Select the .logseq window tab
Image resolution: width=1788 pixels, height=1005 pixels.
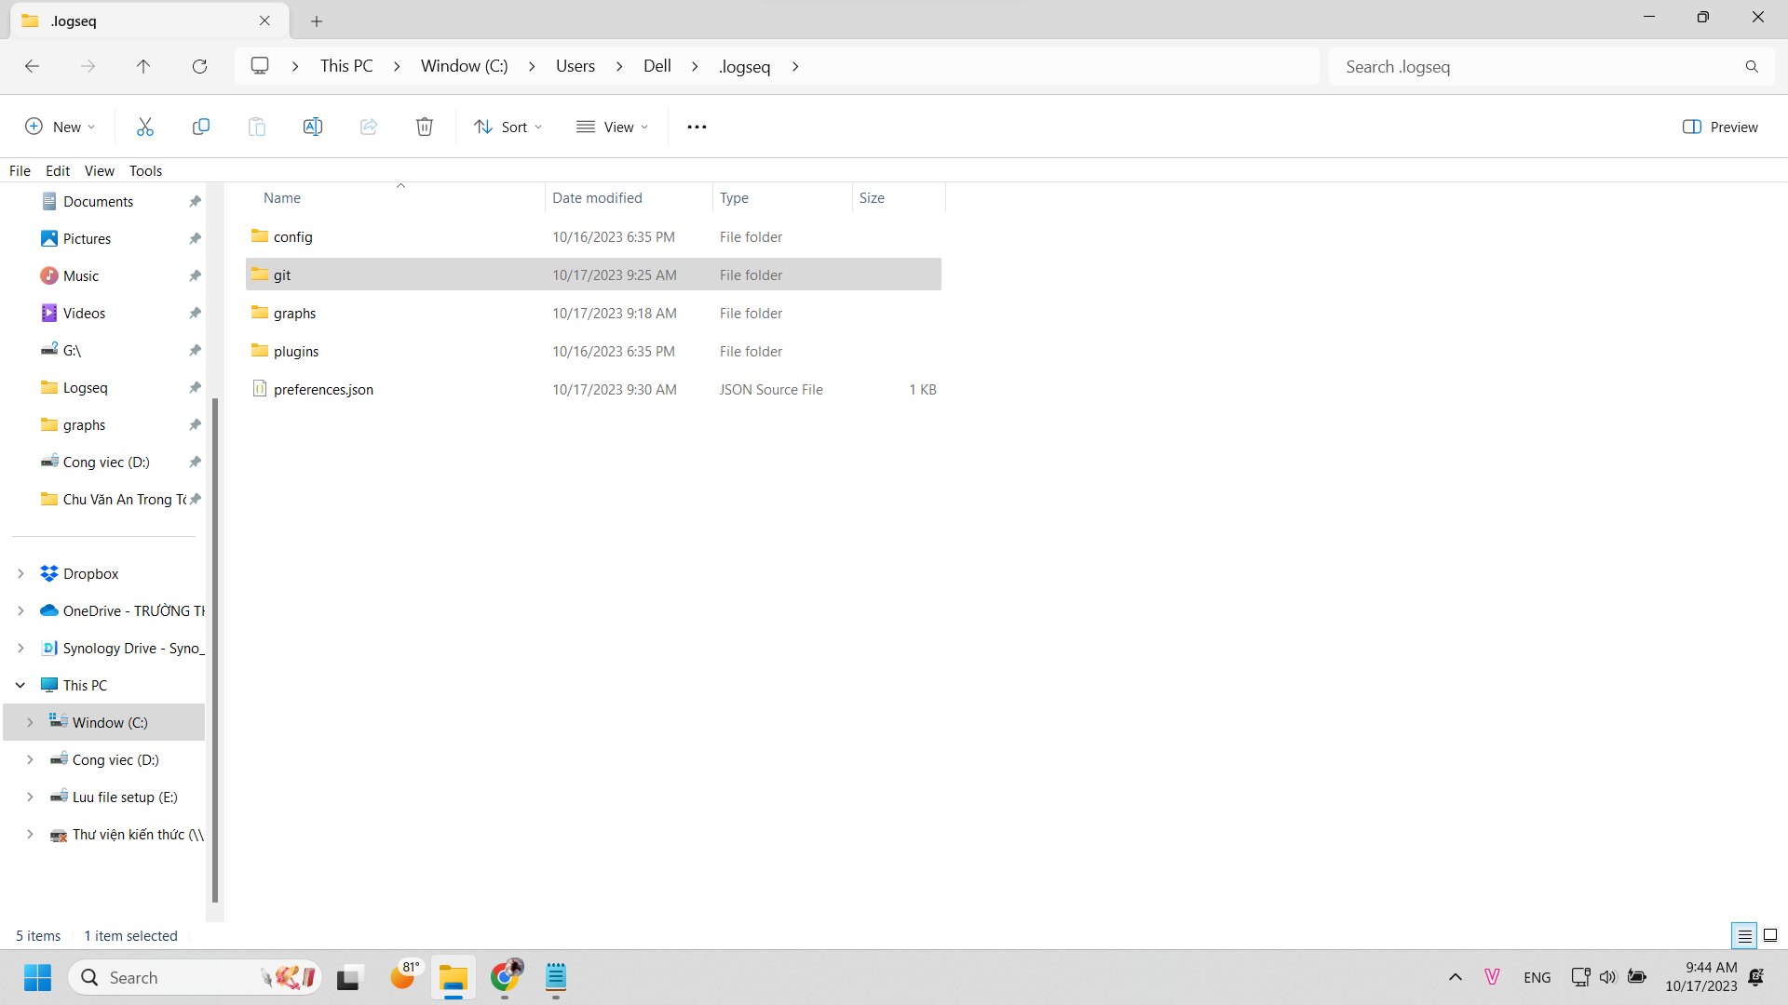pos(149,20)
